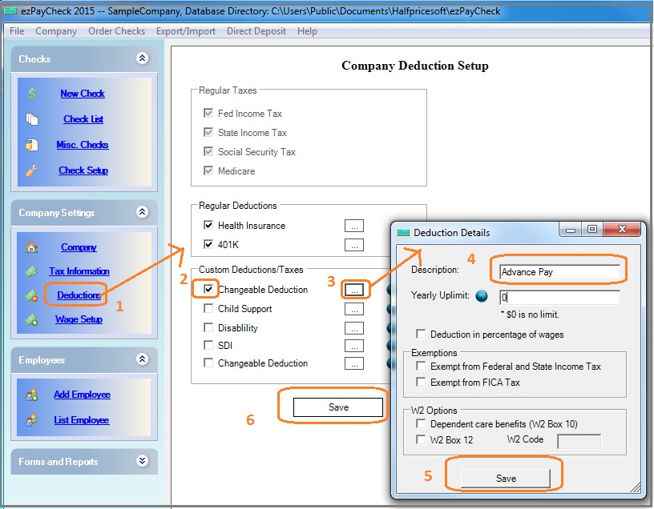Click the Misc. Checks icon
This screenshot has width=654, height=509.
click(x=32, y=145)
